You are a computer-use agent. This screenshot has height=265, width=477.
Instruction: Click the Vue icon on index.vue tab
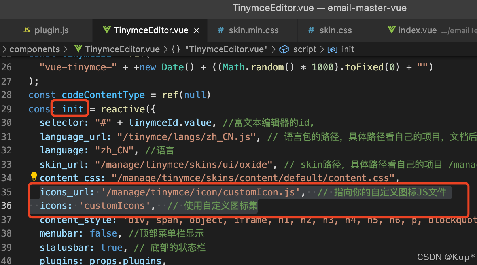click(391, 30)
